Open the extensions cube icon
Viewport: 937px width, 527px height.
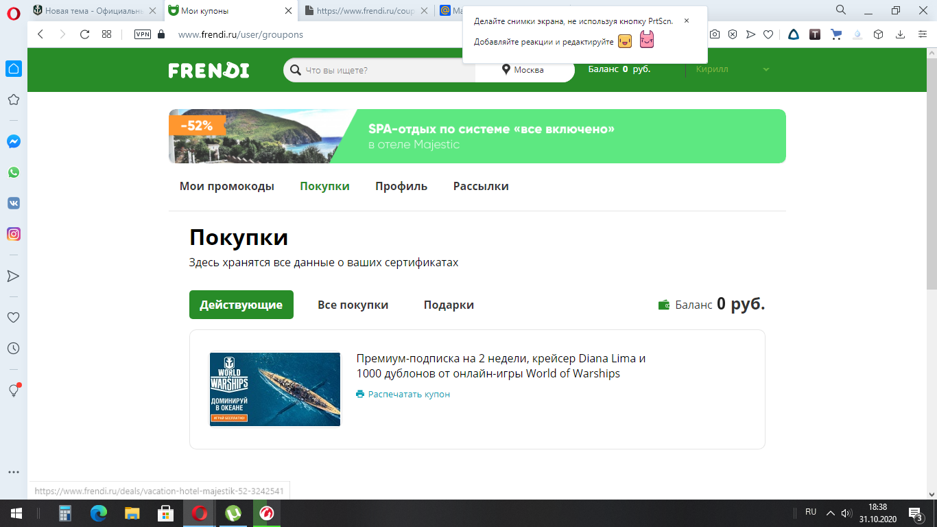click(x=878, y=34)
